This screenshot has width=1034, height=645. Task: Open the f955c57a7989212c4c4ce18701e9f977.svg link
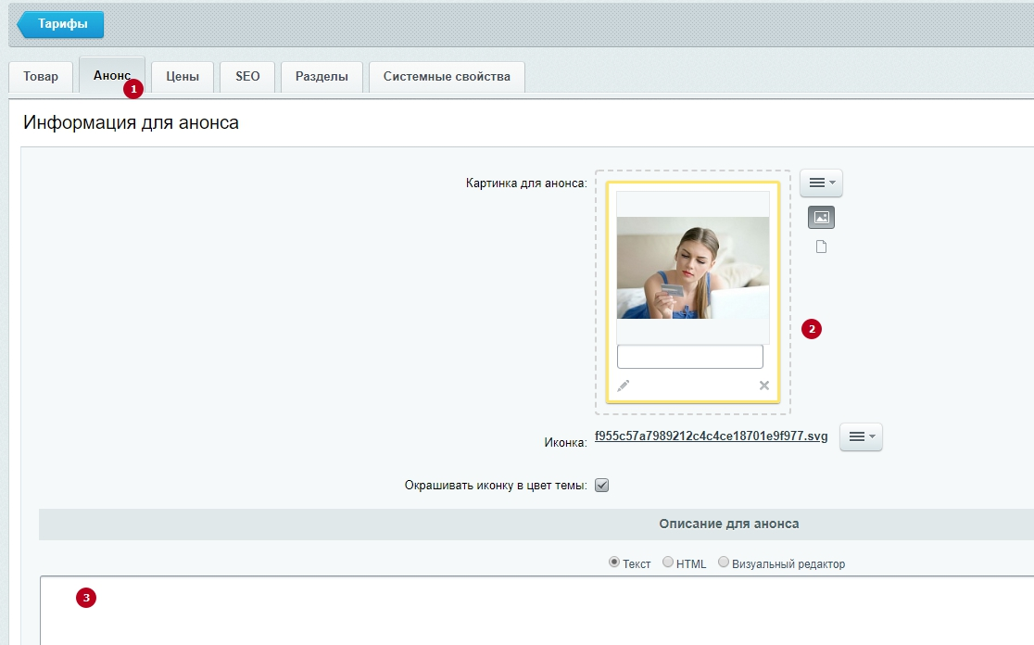point(711,436)
